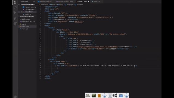This screenshot has height=98, width=174.
Task: Open the Accounts icon at sidebar bottom
Action: tap(15, 97)
